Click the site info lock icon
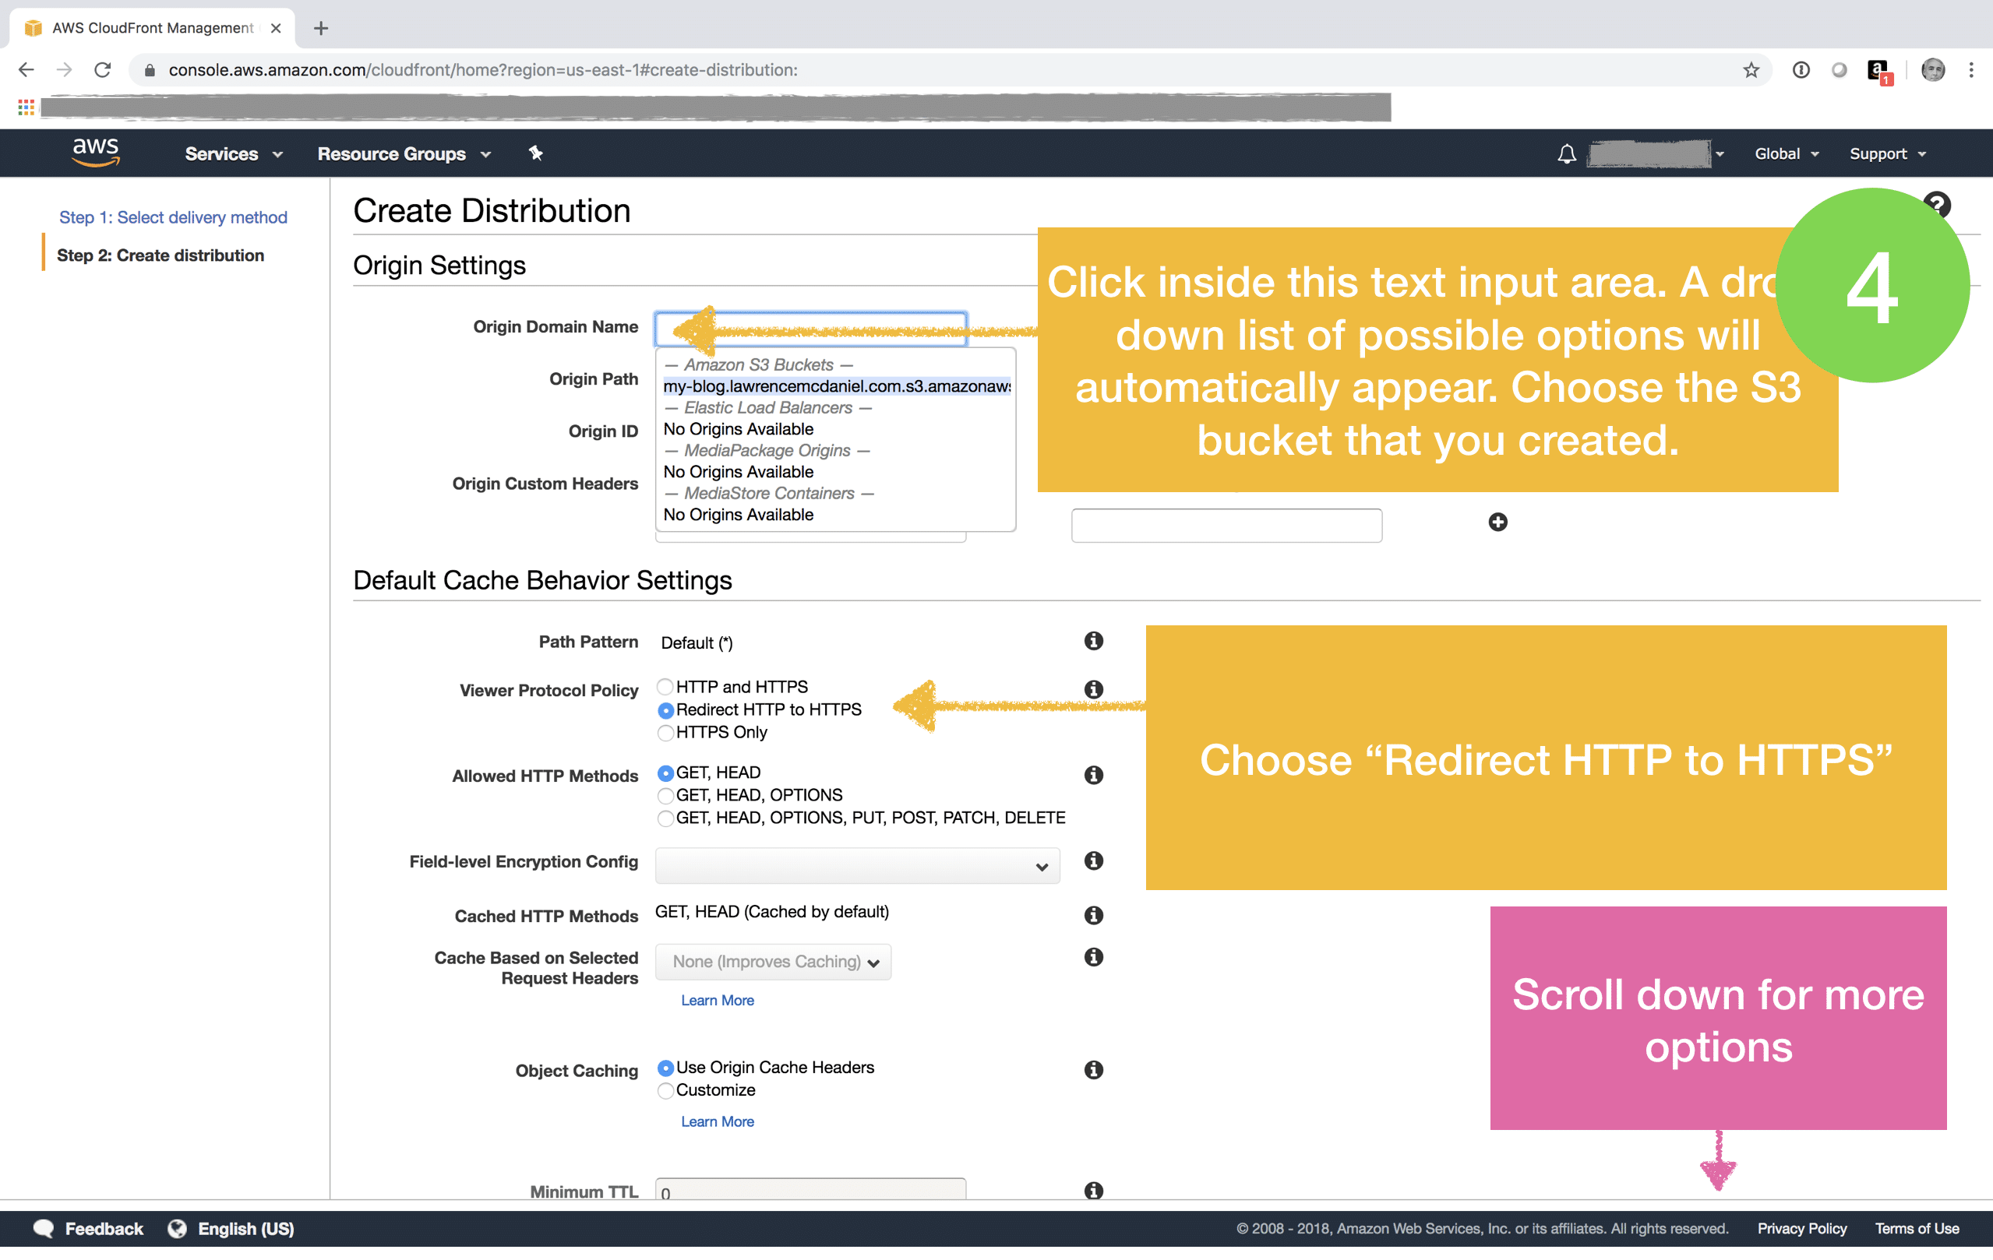Screen dimensions: 1993x1260 tap(150, 70)
